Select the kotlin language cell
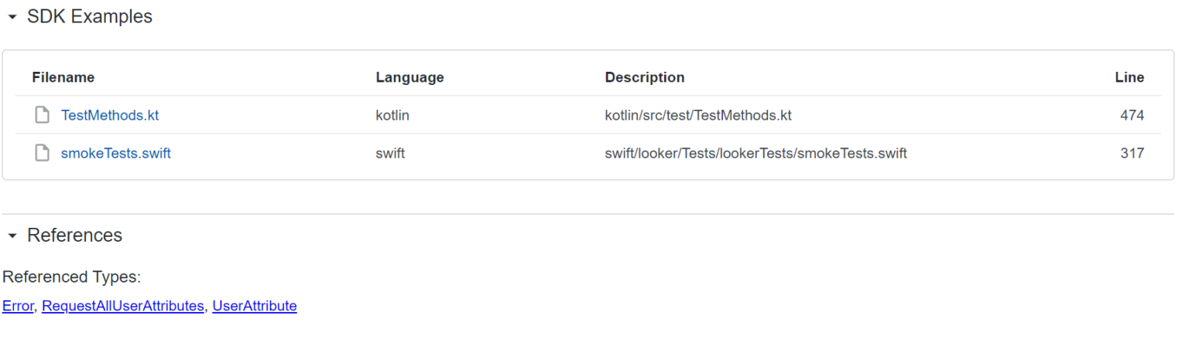The height and width of the screenshot is (339, 1189). click(392, 115)
